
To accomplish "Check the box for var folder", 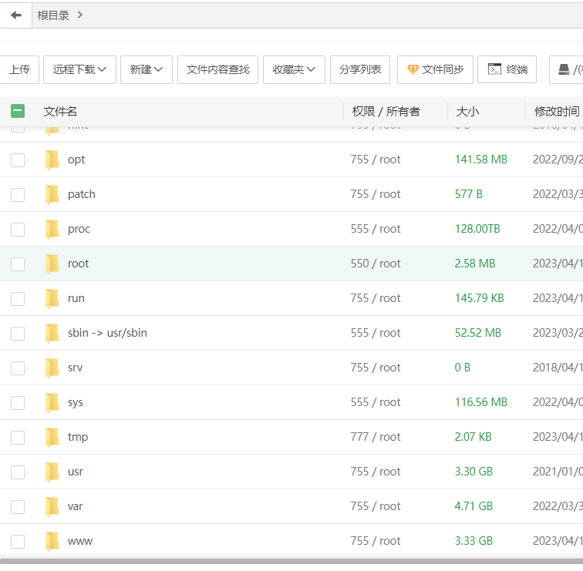I will (18, 507).
